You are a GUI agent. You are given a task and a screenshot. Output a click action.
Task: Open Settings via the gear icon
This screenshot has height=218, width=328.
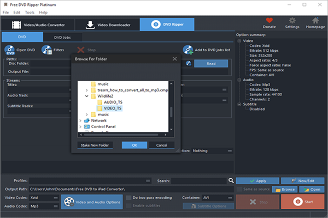[291, 20]
